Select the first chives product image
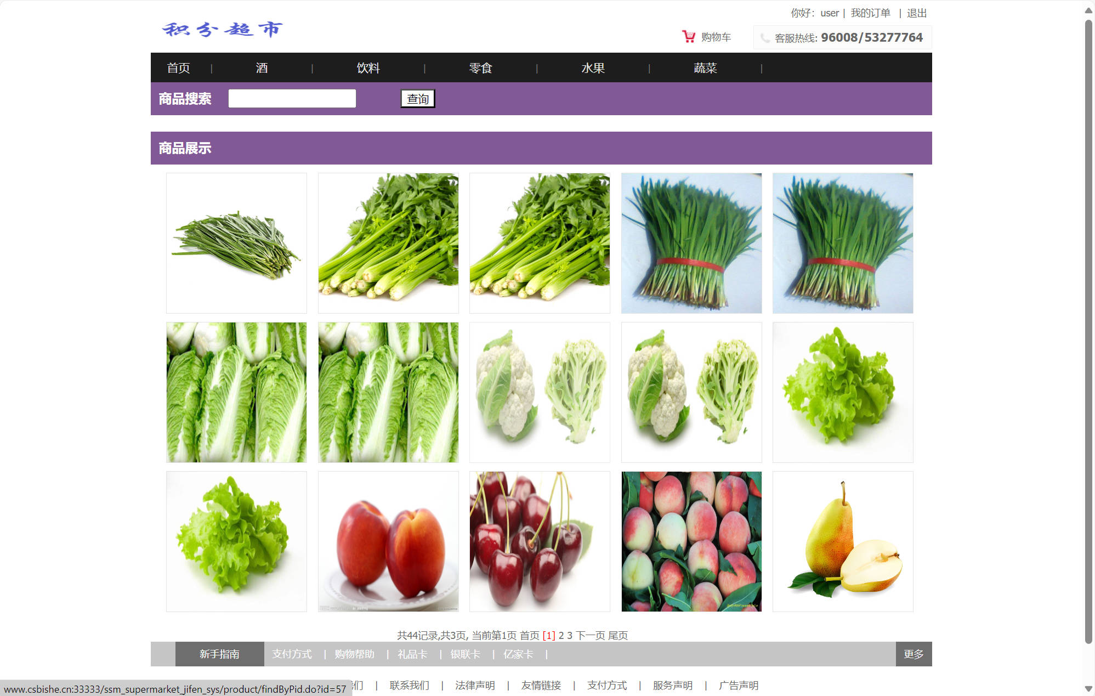The width and height of the screenshot is (1095, 696). (236, 243)
